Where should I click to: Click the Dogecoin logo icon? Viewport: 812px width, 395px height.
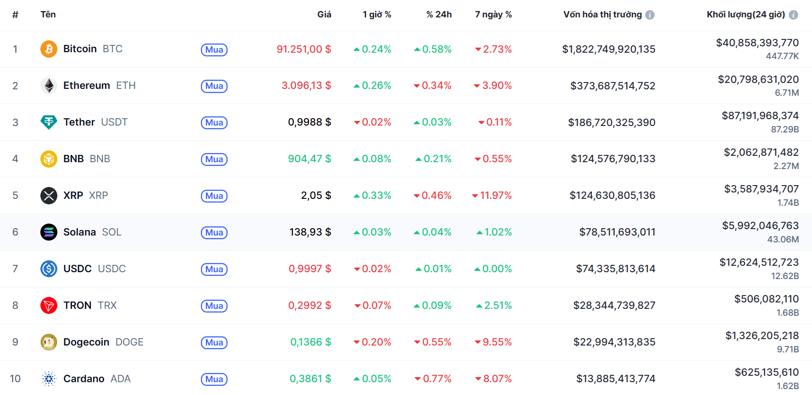[x=49, y=342]
